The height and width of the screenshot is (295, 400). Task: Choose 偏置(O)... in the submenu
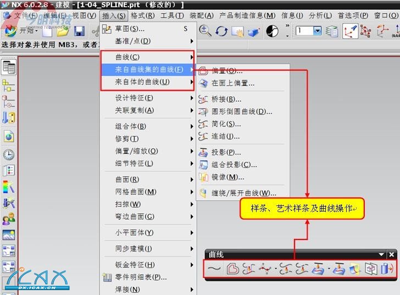(x=242, y=71)
